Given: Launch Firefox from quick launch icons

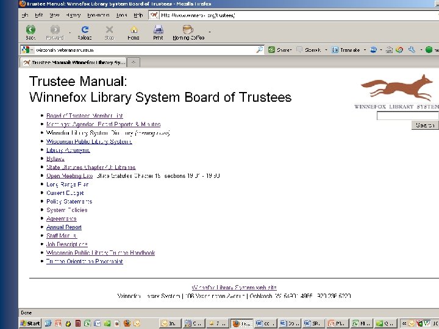Looking at the screenshot, I should (127, 324).
